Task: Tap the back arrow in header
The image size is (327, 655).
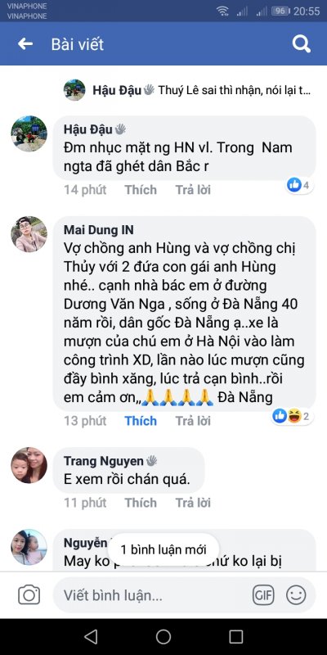Action: point(25,44)
